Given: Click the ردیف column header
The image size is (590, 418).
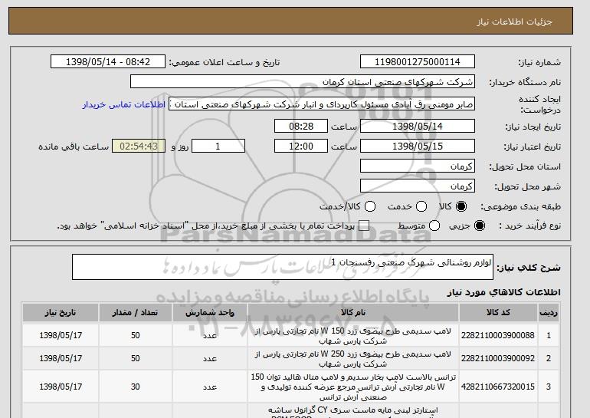Looking at the screenshot, I should (549, 313).
